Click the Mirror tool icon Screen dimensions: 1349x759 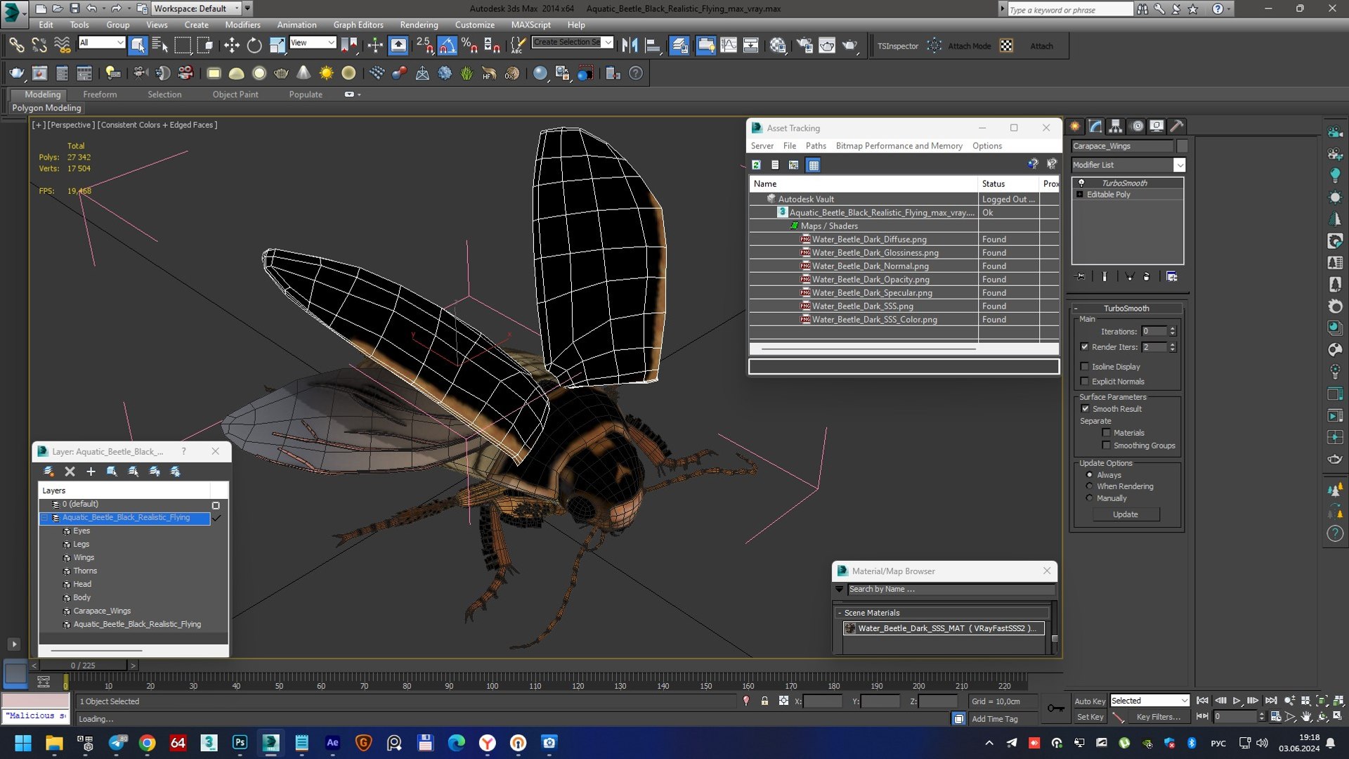(630, 46)
